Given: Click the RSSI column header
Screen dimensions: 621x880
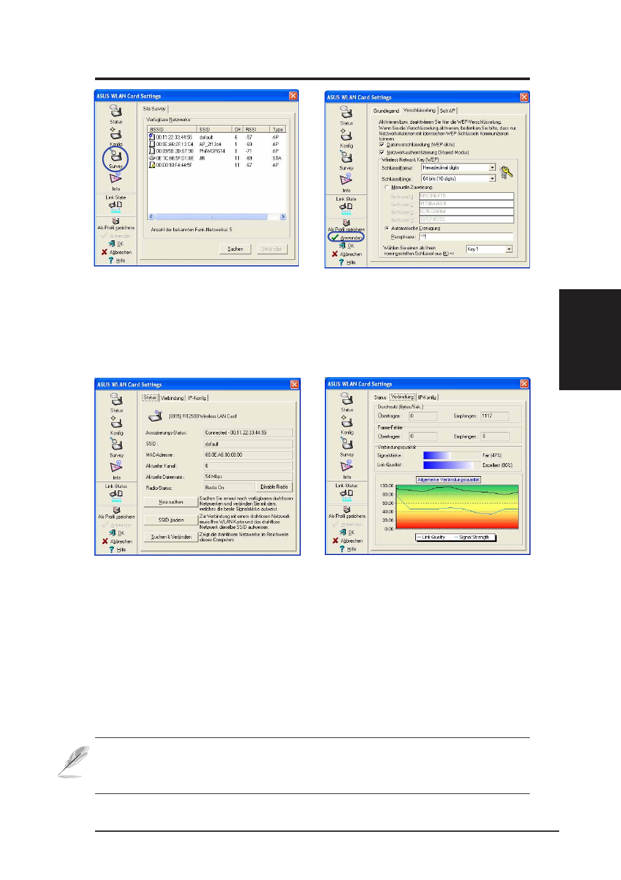Looking at the screenshot, I should click(256, 130).
